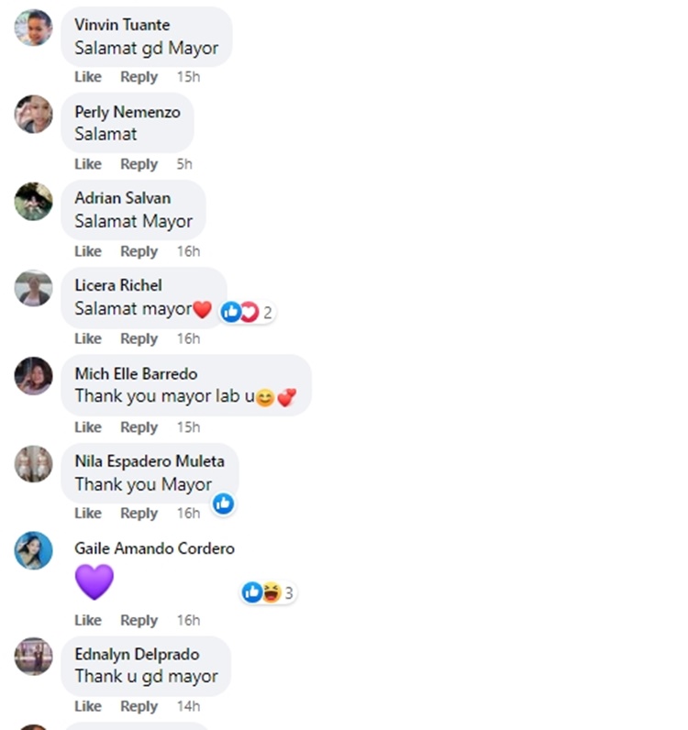
Task: Open the like reaction on Nila's comment
Action: (x=224, y=503)
